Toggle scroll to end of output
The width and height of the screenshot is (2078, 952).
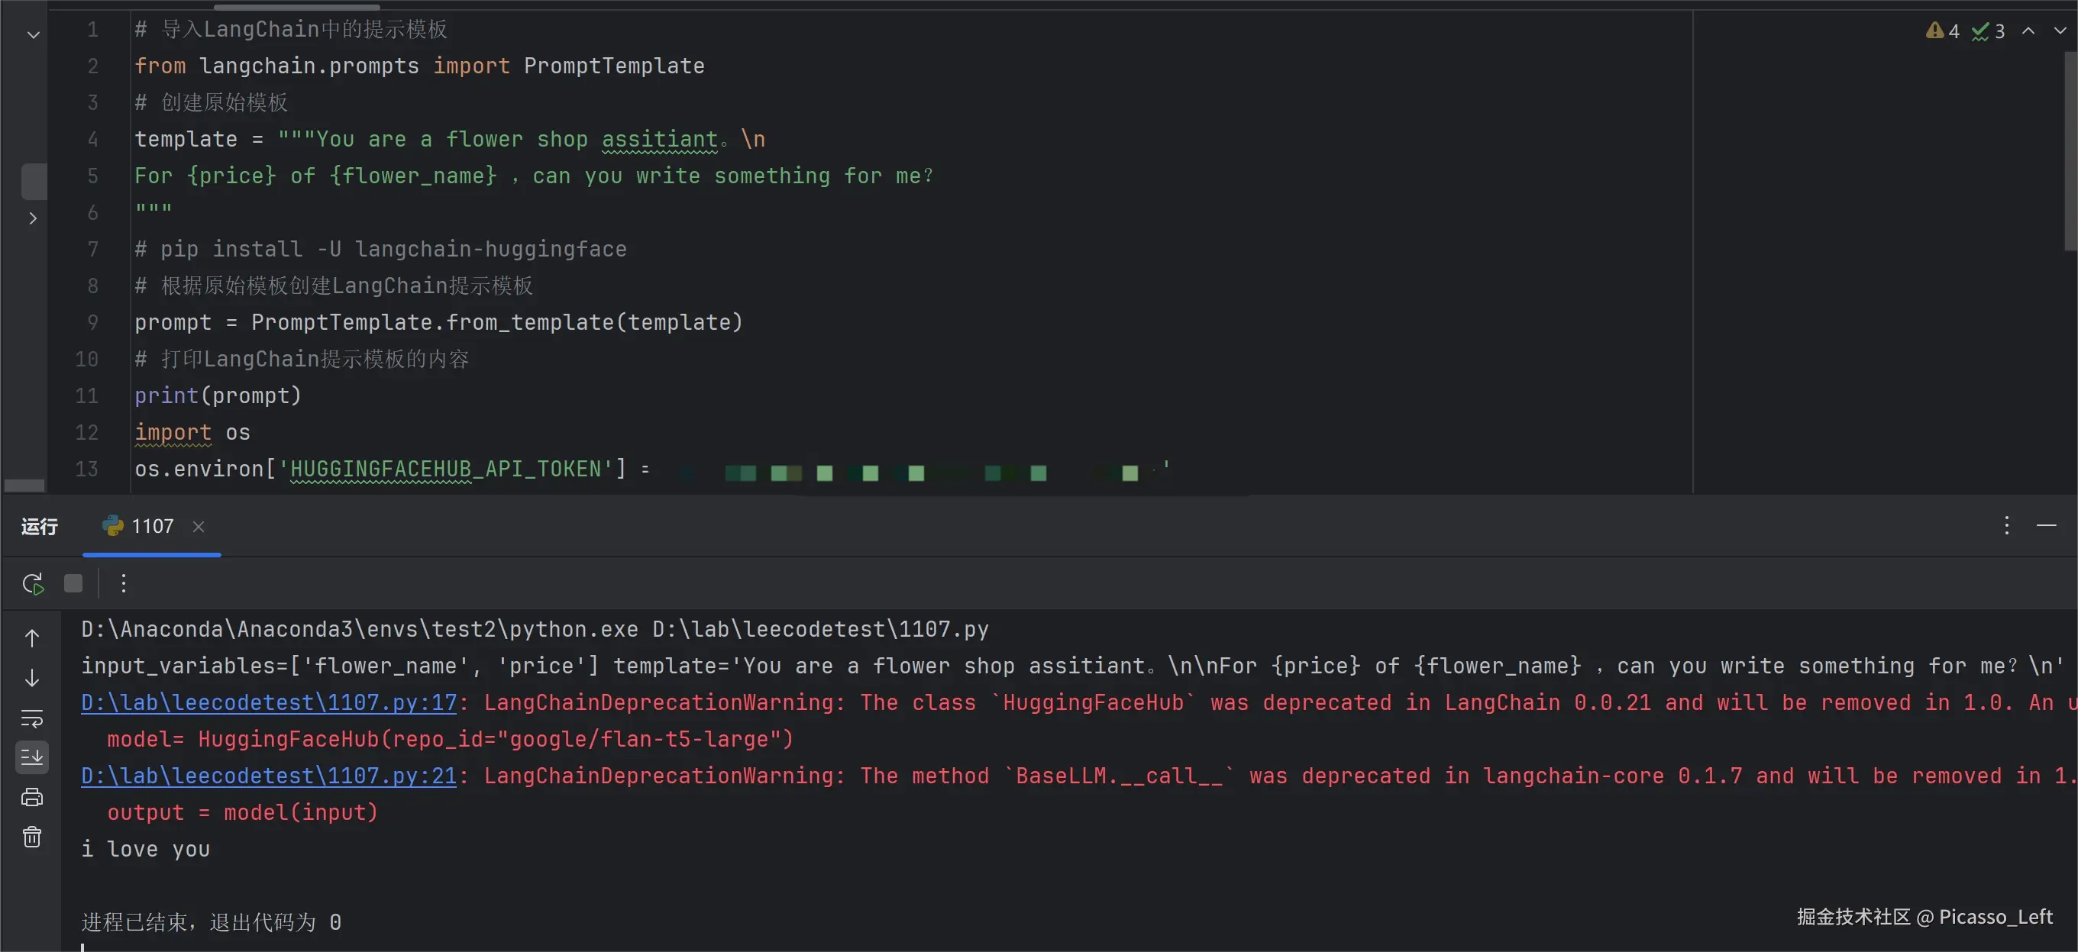pos(32,757)
